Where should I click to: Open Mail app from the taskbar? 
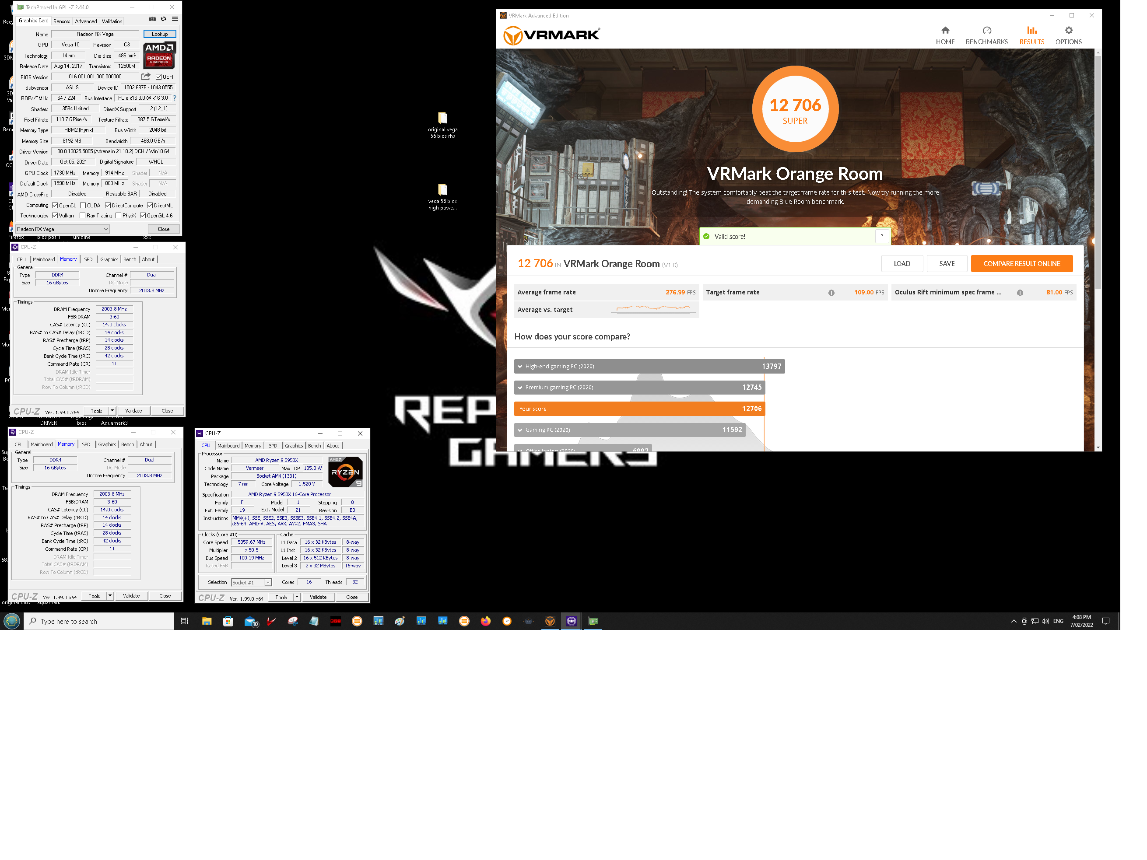(x=251, y=621)
